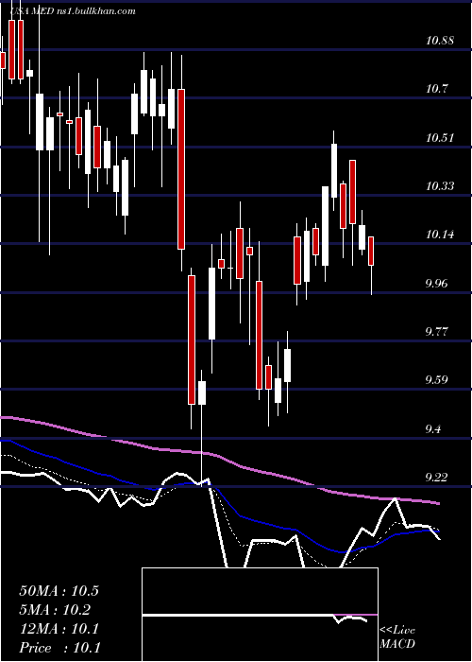Select the 10.33 price axis label
The image size is (472, 662).
point(440,185)
